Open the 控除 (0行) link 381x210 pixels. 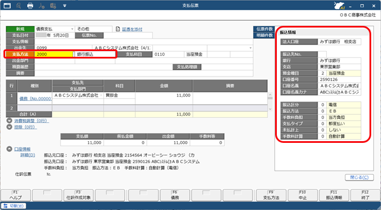pos(25,127)
